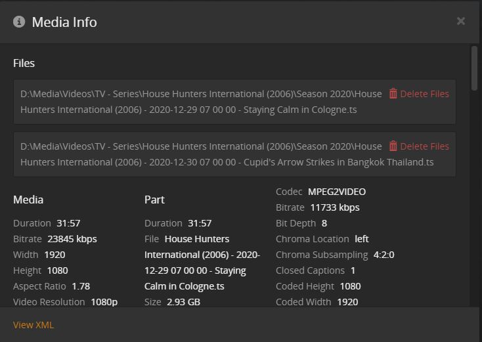Delete Files link for Bangkok Thailand episode

[424, 146]
